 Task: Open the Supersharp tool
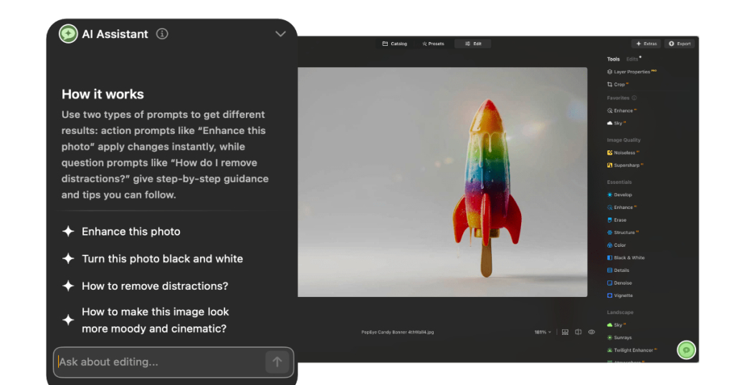625,165
